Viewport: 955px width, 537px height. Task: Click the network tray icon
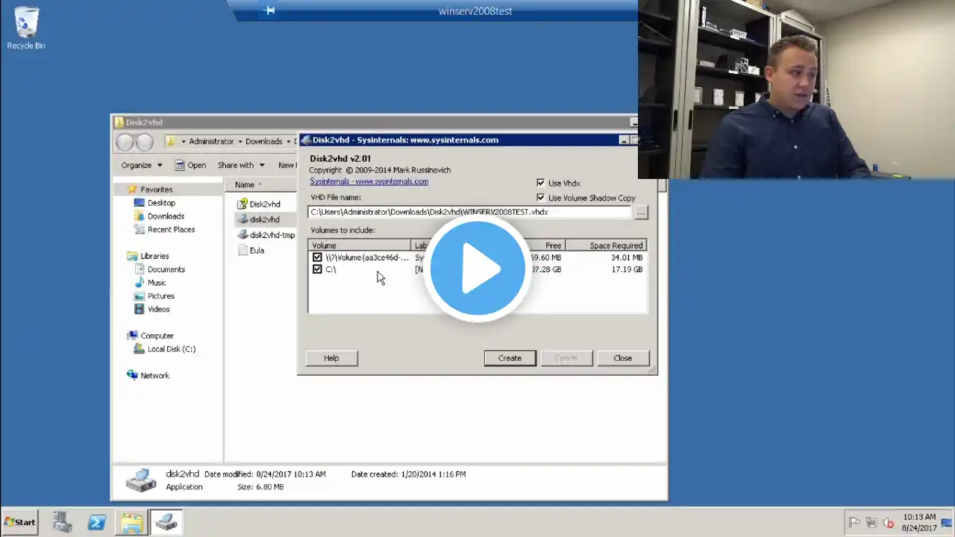coord(871,523)
